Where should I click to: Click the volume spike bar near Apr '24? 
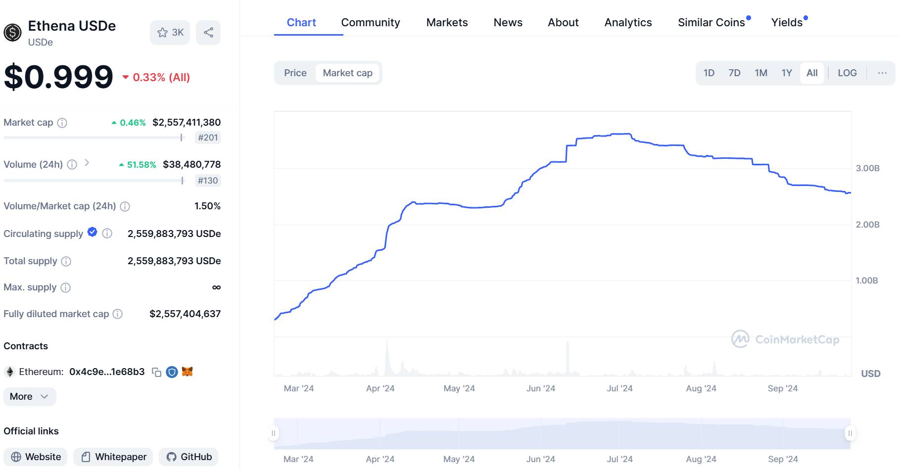coord(387,357)
